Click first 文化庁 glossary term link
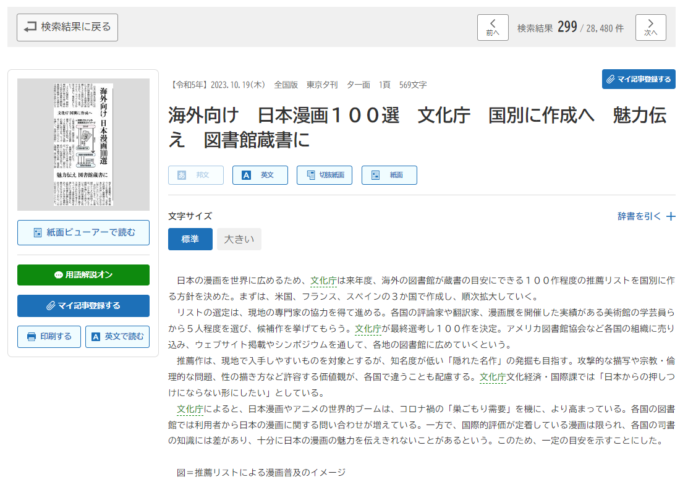The height and width of the screenshot is (482, 688). coord(323,280)
